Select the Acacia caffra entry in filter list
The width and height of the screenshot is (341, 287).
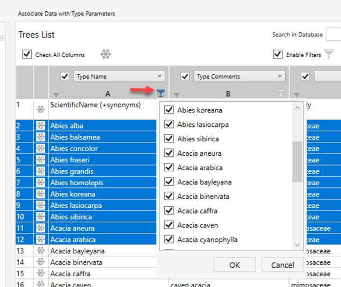pos(197,211)
